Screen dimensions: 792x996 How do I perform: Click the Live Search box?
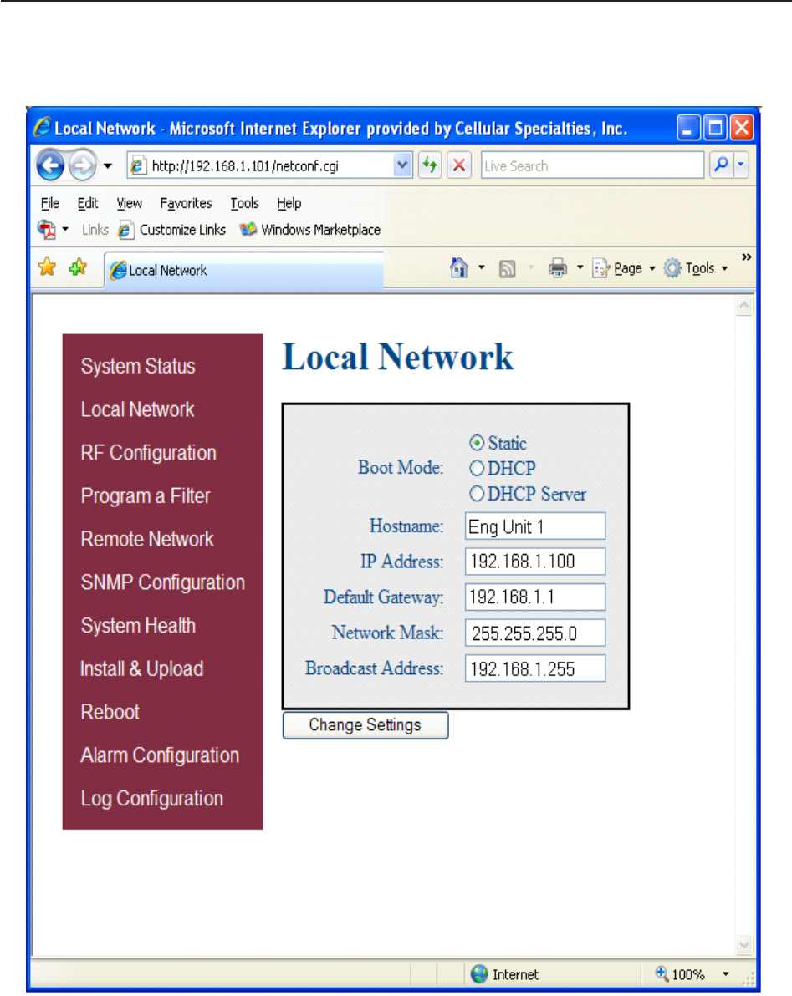592,165
